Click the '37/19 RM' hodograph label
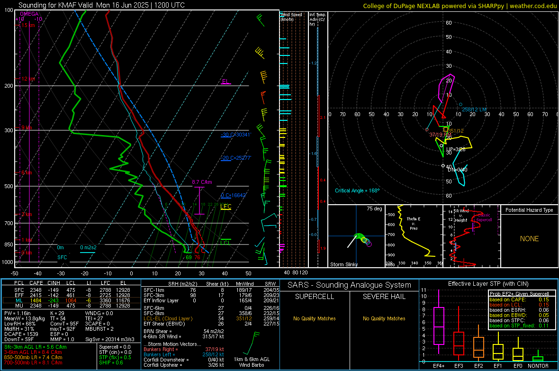Screen dimensions: 559x371 point(440,135)
